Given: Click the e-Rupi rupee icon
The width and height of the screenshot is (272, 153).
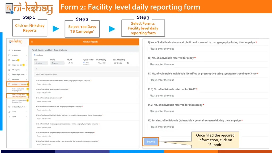Looking at the screenshot, I should [9, 117].
